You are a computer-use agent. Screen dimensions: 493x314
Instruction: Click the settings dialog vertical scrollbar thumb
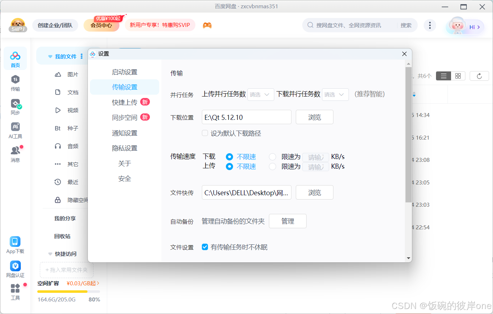tap(408, 135)
